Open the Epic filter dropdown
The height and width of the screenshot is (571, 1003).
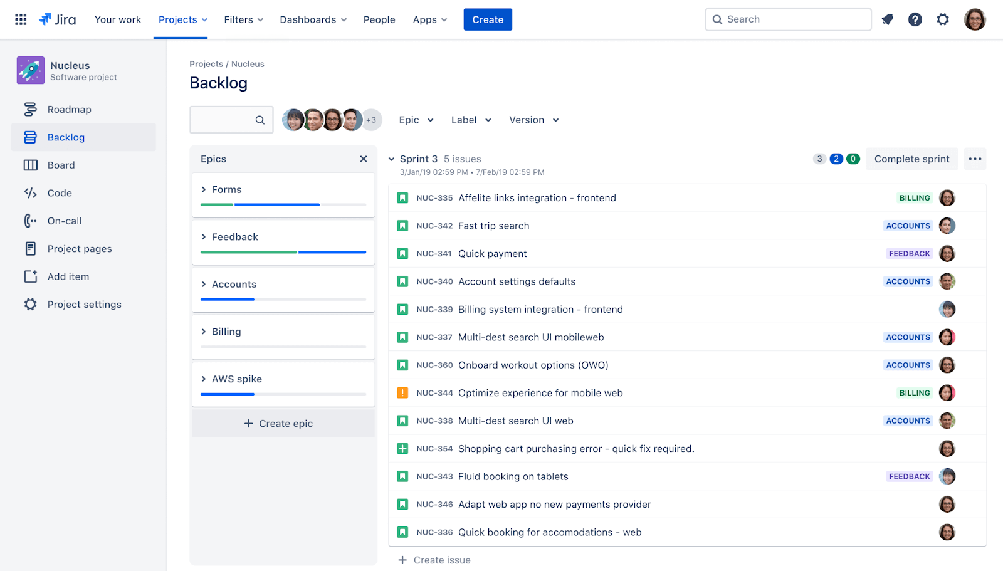(x=415, y=120)
